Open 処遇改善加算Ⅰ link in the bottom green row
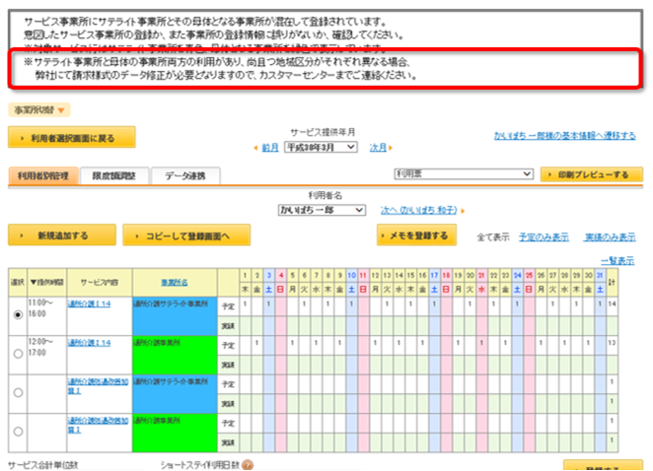Viewport: 653px width, 471px height. pyautogui.click(x=98, y=425)
